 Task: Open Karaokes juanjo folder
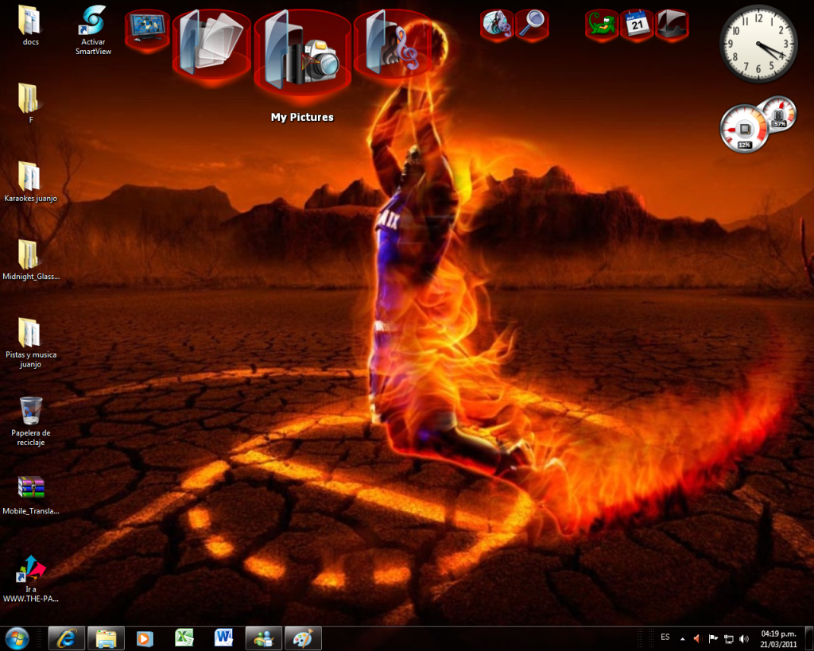30,181
